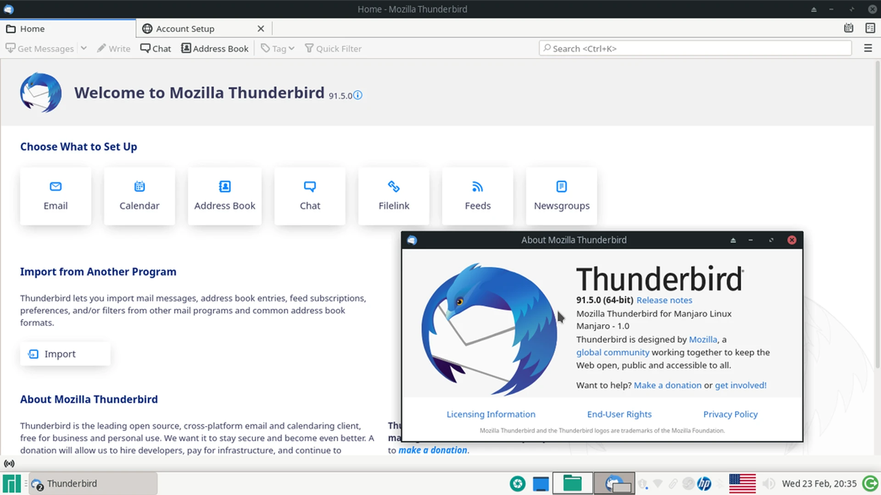
Task: Click the get involved! link
Action: pyautogui.click(x=741, y=385)
